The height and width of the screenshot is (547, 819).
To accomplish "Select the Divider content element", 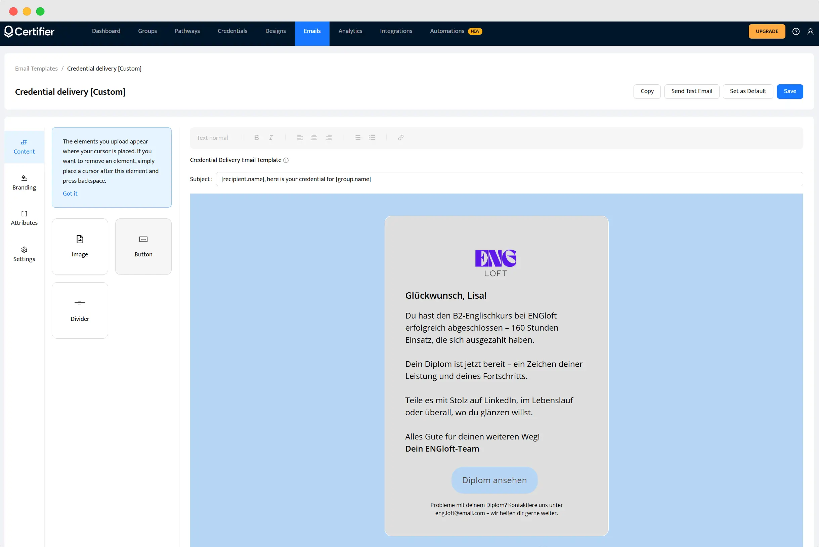I will pos(80,310).
